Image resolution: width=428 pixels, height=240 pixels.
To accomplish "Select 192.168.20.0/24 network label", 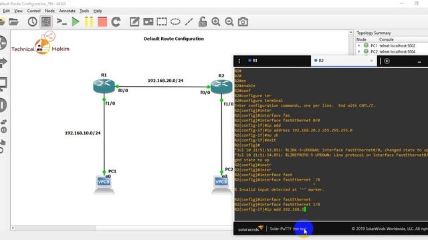I will tap(165, 81).
